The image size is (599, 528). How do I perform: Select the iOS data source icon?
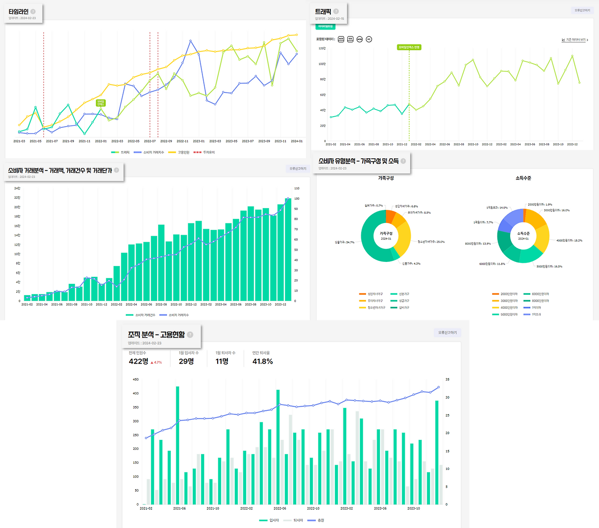click(x=350, y=39)
